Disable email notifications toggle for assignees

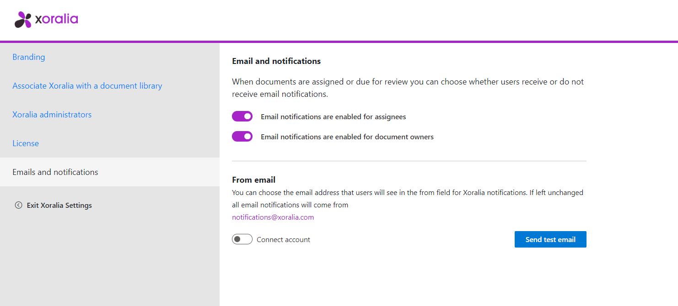(242, 116)
